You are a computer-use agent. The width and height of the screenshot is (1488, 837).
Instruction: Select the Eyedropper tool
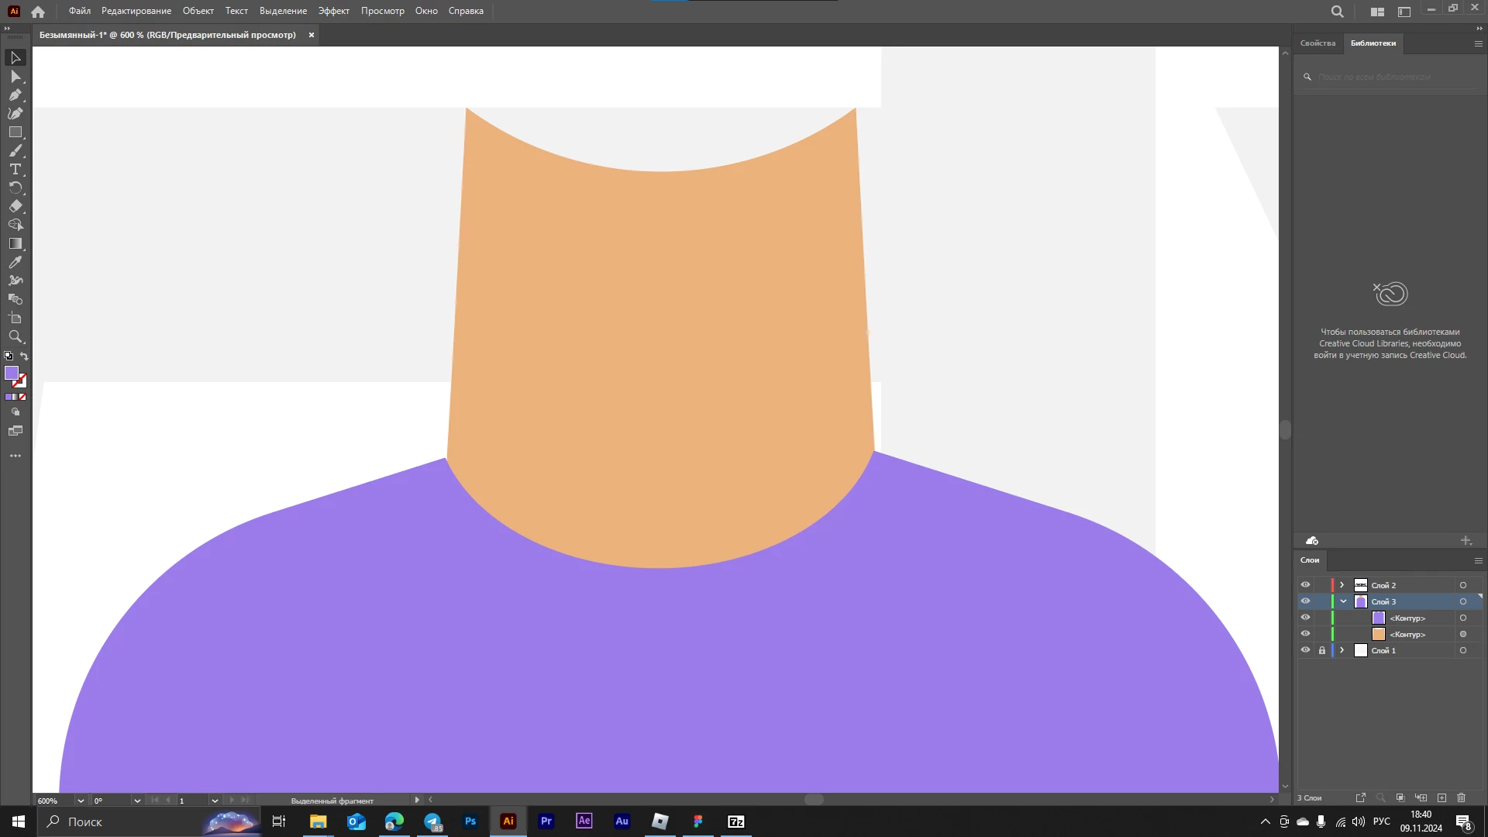click(x=15, y=262)
